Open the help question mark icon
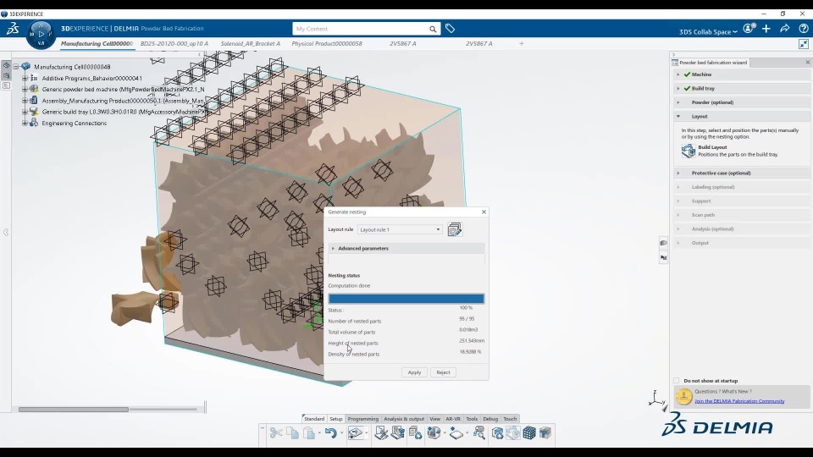This screenshot has height=457, width=813. click(x=803, y=29)
